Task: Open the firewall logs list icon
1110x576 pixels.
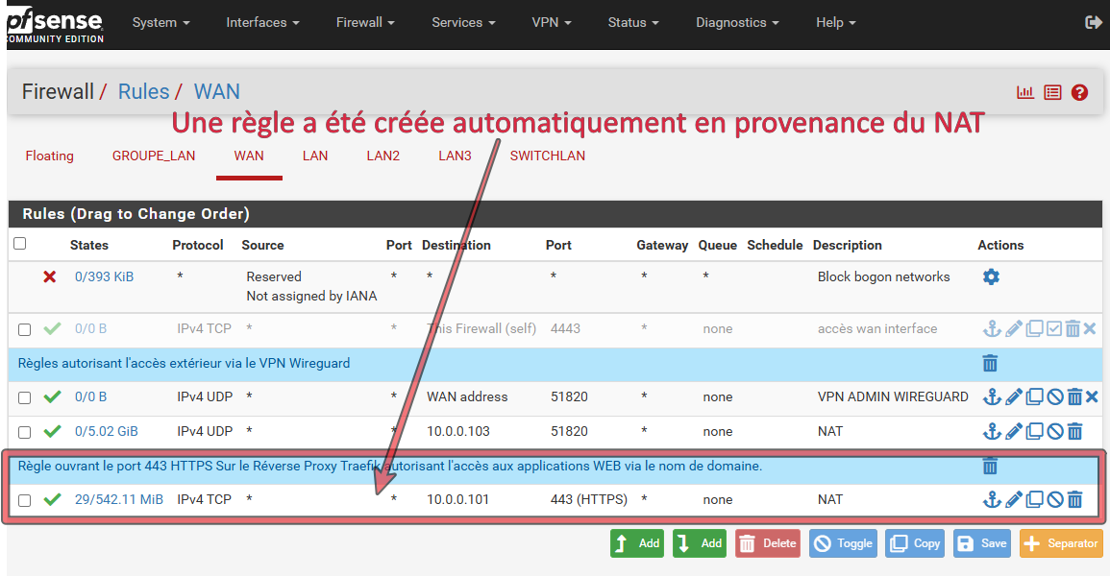Action: pos(1052,92)
